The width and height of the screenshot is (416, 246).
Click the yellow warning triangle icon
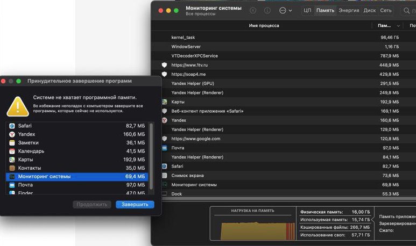pyautogui.click(x=18, y=106)
